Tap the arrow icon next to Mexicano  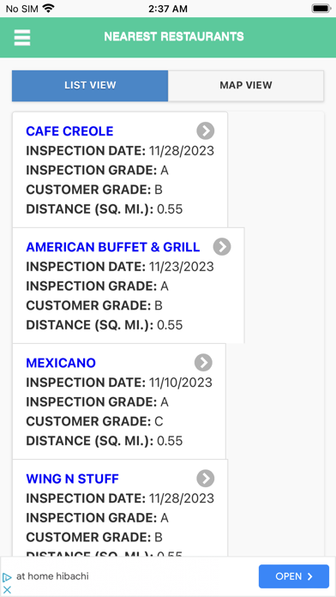203,363
